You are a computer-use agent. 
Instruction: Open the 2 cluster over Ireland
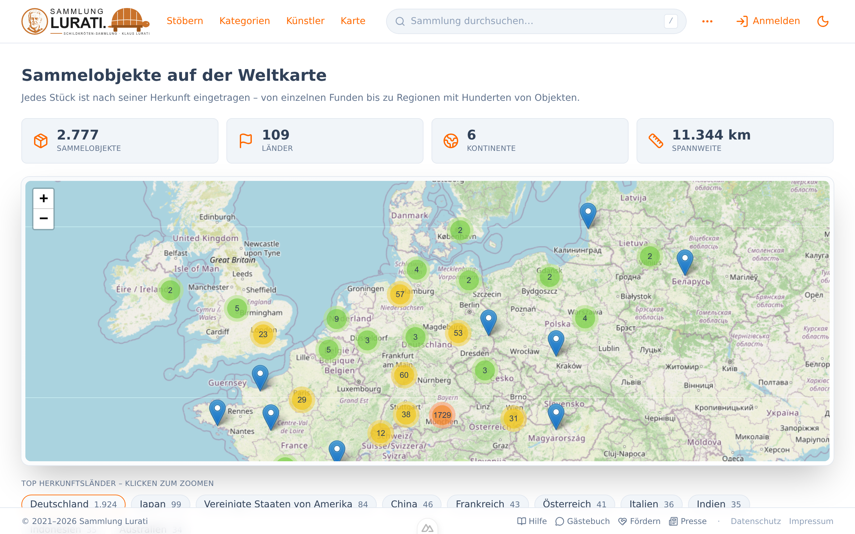coord(170,290)
